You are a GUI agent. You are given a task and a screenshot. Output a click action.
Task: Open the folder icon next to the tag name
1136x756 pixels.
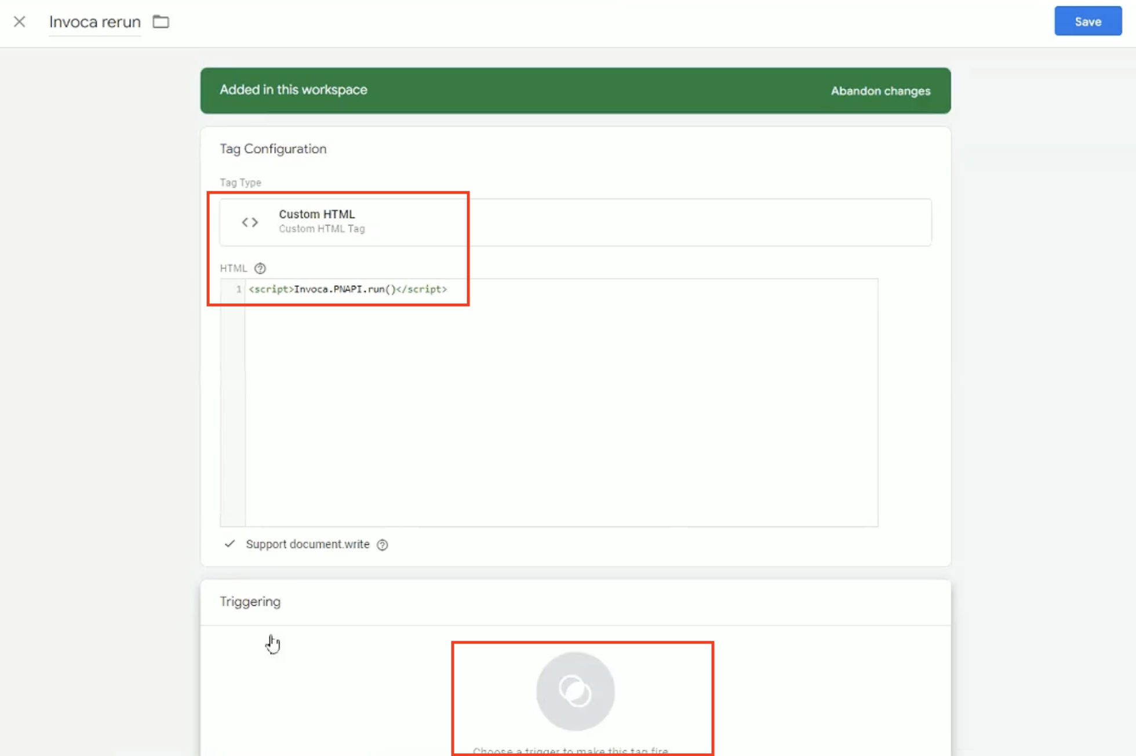click(161, 22)
